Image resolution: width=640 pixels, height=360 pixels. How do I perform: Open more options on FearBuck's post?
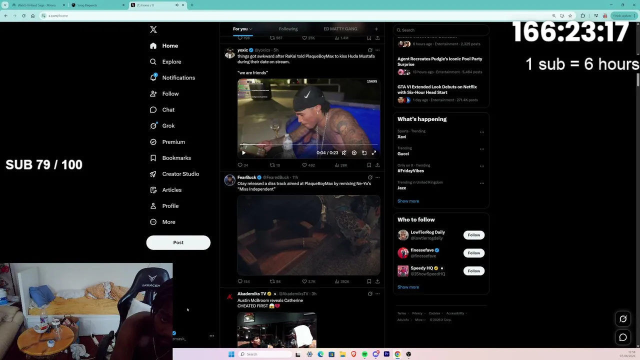pos(377,177)
